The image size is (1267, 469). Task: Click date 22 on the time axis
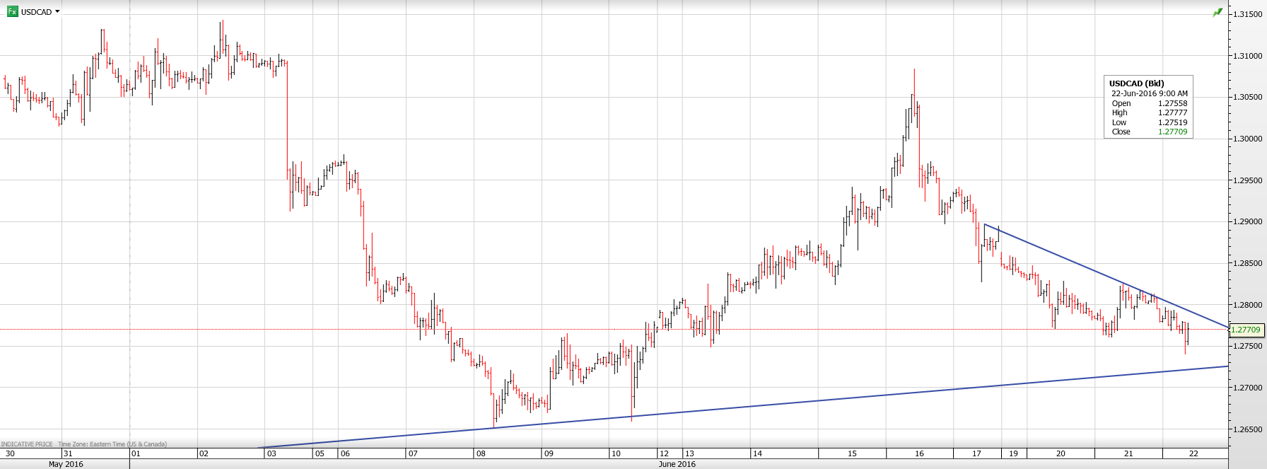click(1193, 453)
